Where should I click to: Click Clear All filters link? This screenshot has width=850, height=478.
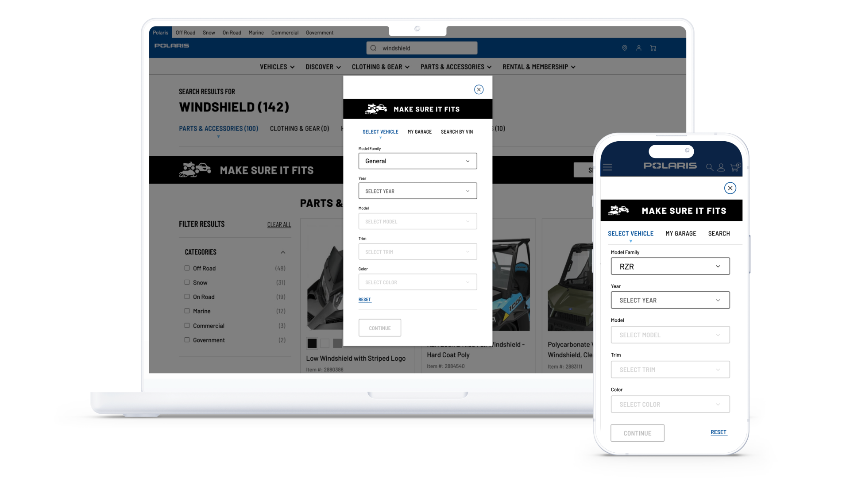click(279, 225)
